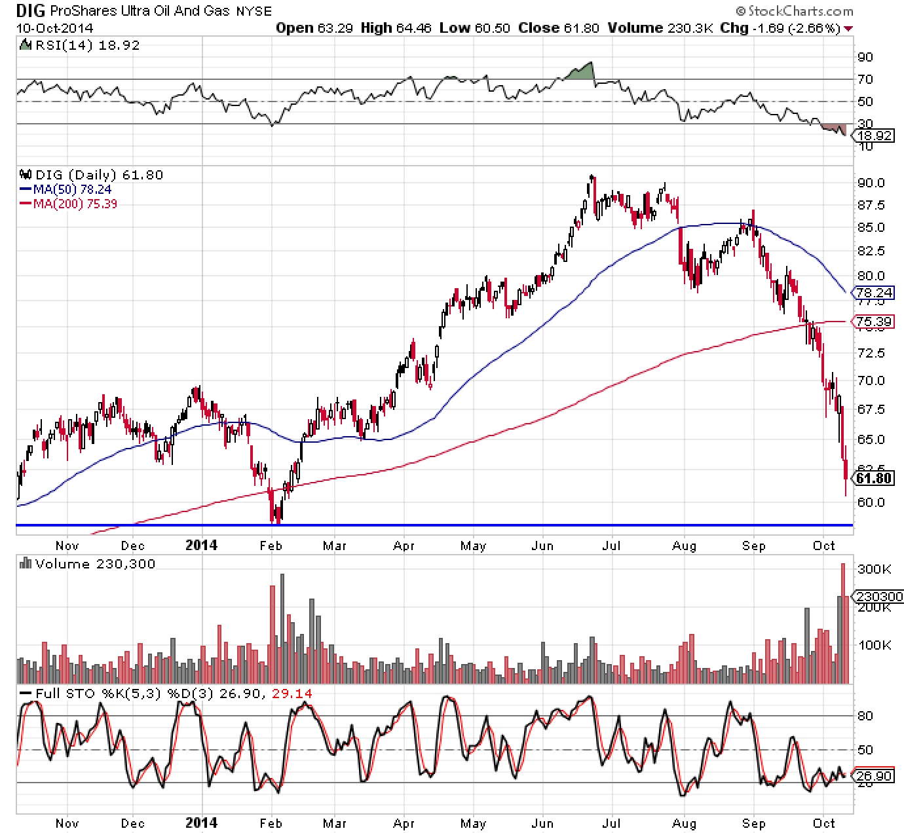The height and width of the screenshot is (833, 904).
Task: Click the 'Close 61.80' header value
Action: point(558,28)
